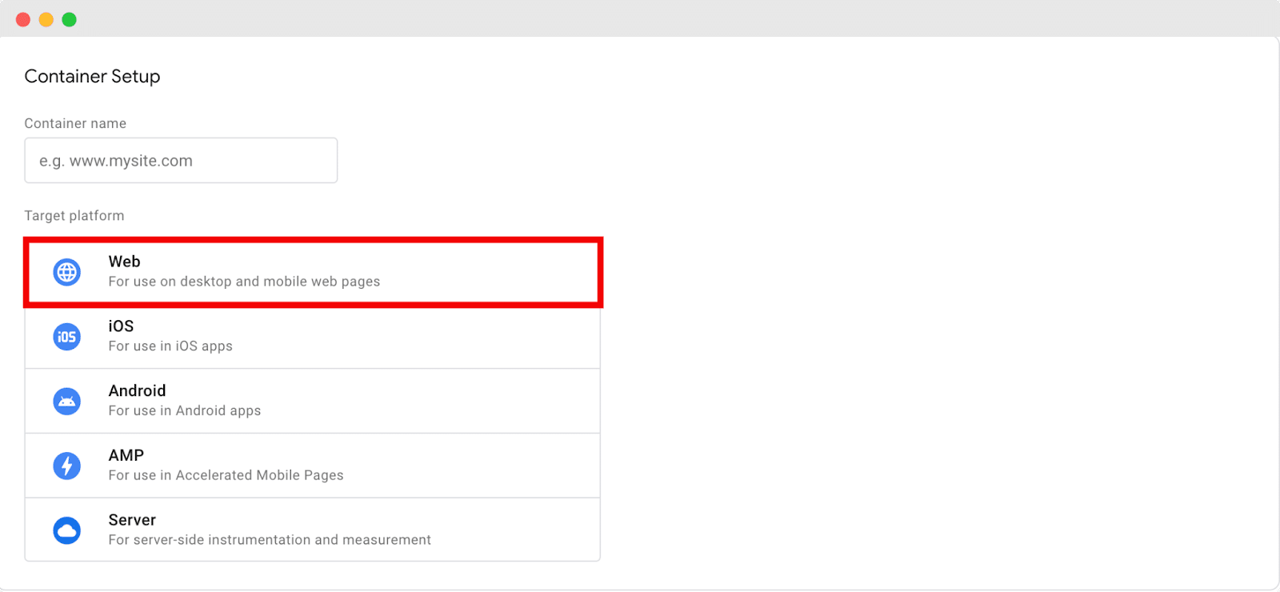
Task: Click "For use in Accelerated Mobile Pages" text
Action: 226,475
